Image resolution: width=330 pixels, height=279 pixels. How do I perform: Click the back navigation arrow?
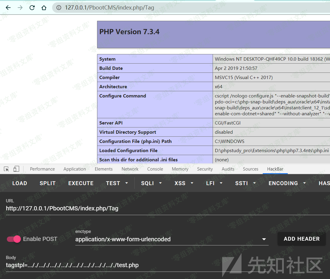(x=8, y=7)
